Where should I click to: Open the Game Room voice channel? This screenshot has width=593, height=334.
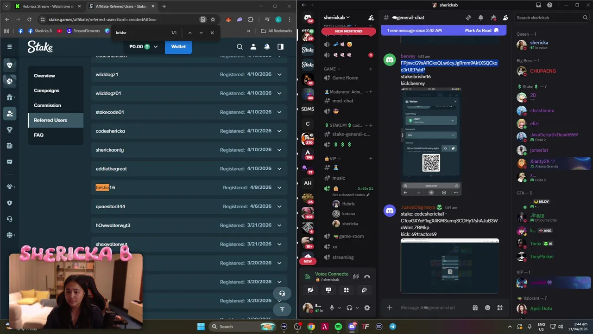click(345, 78)
